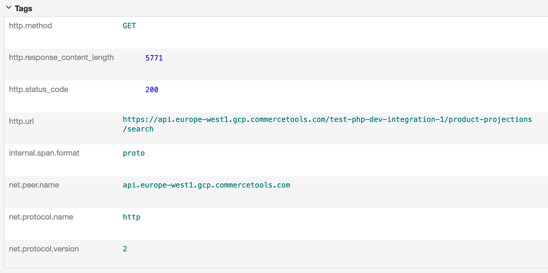
Task: Select the net.protocol.version tag key
Action: pyautogui.click(x=44, y=249)
